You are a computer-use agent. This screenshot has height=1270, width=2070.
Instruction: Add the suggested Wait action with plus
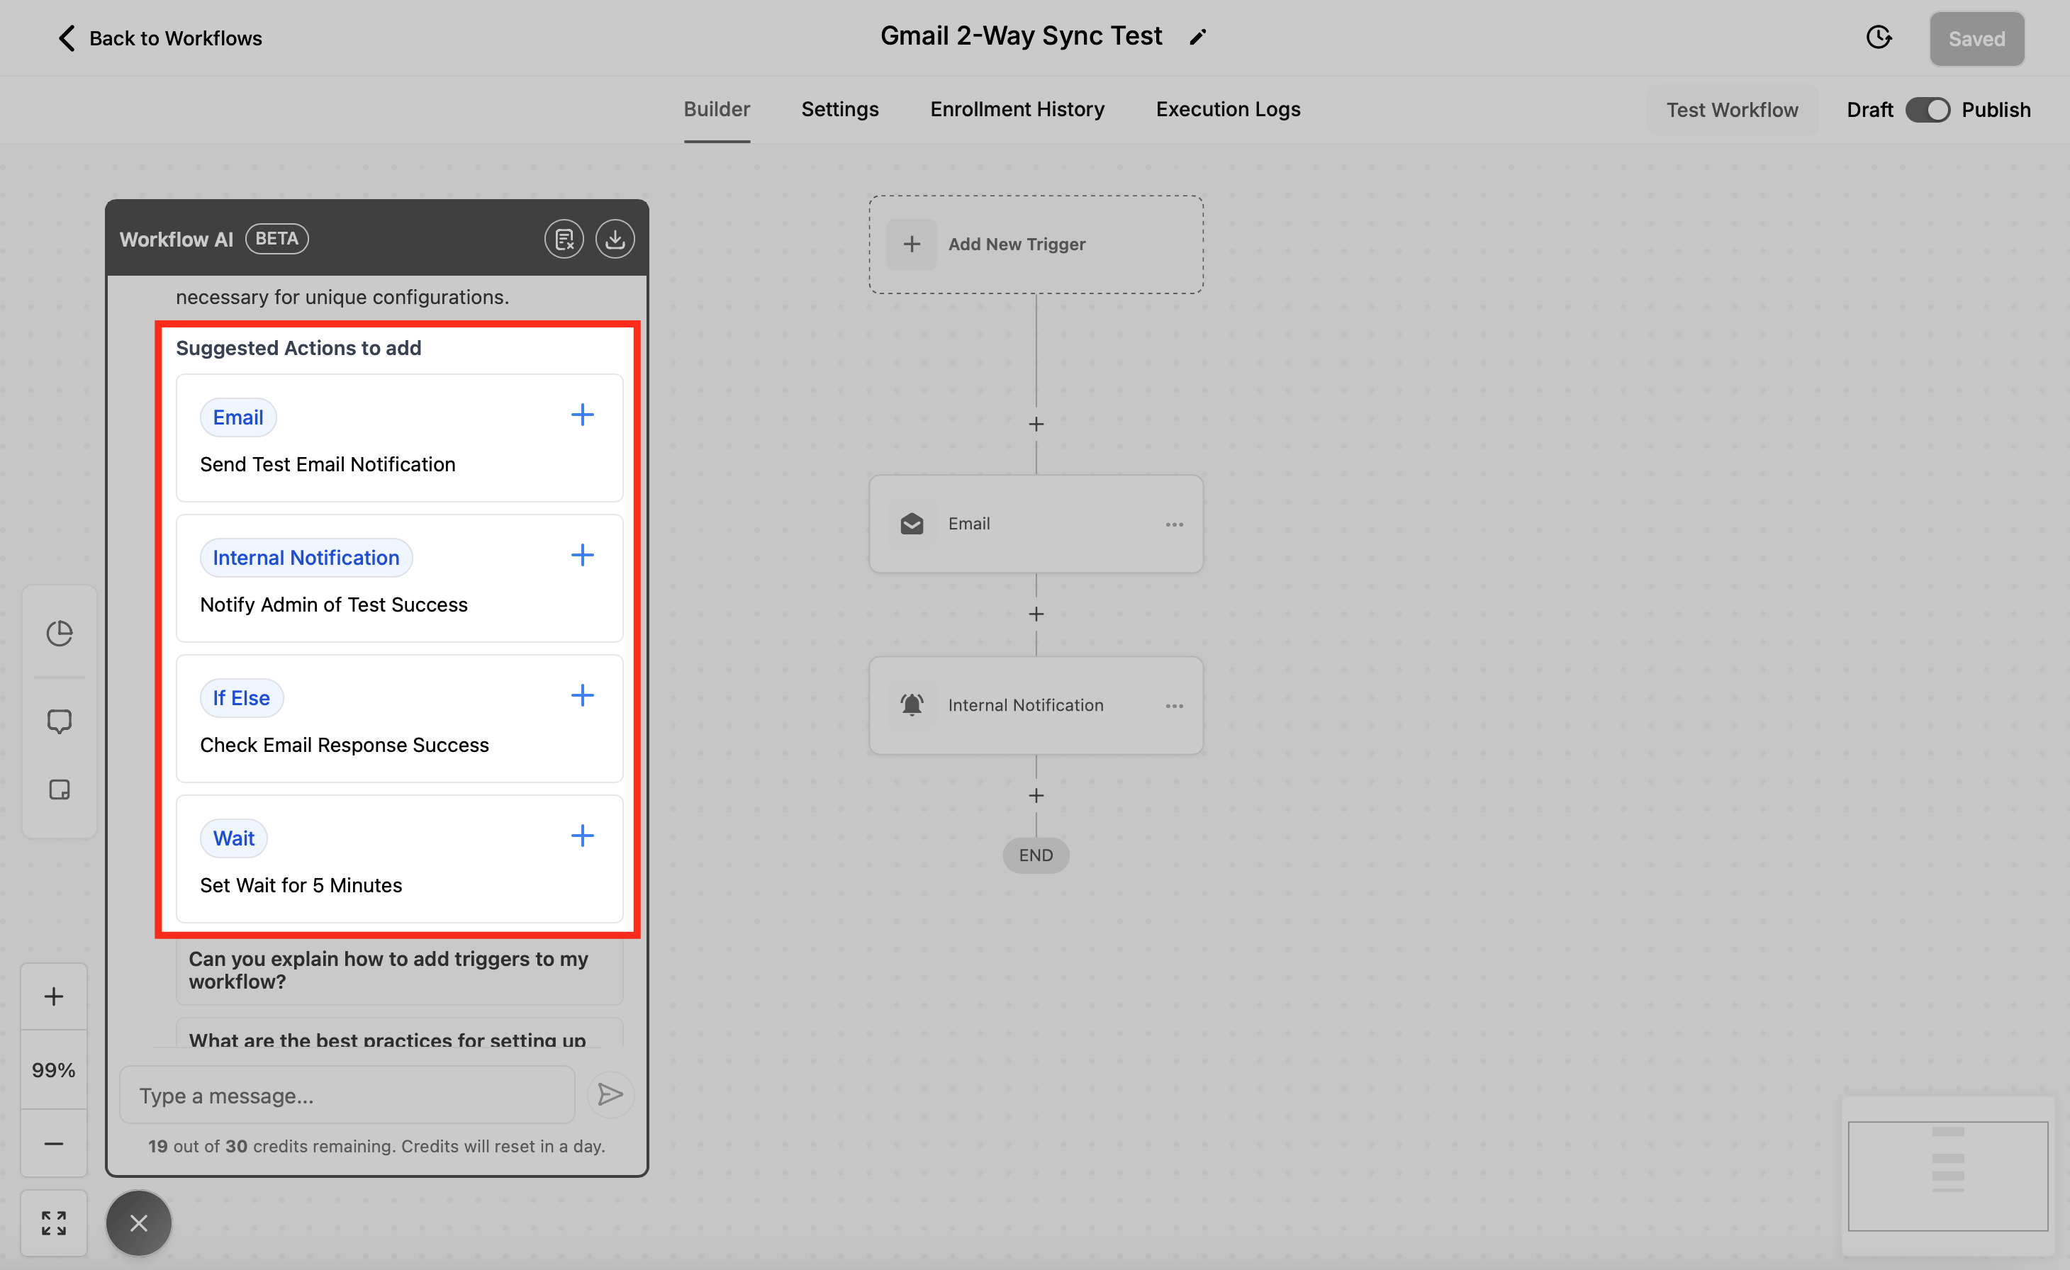point(582,836)
